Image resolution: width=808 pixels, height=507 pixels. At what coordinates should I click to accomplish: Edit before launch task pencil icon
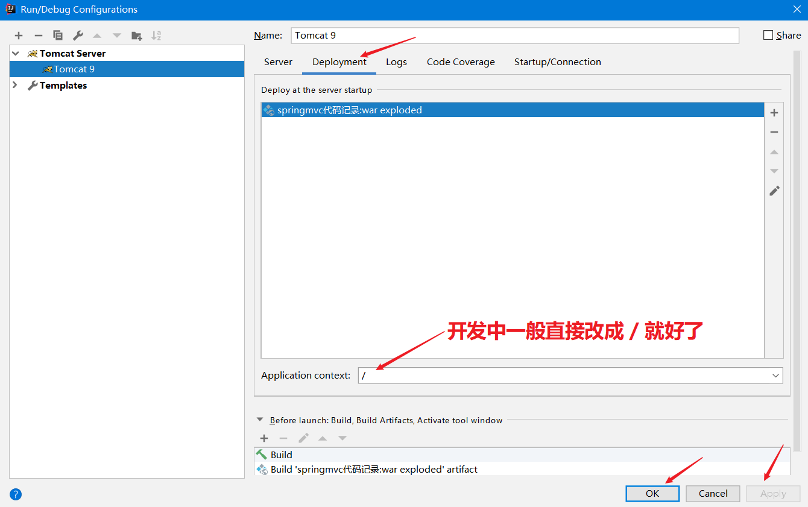(x=303, y=438)
